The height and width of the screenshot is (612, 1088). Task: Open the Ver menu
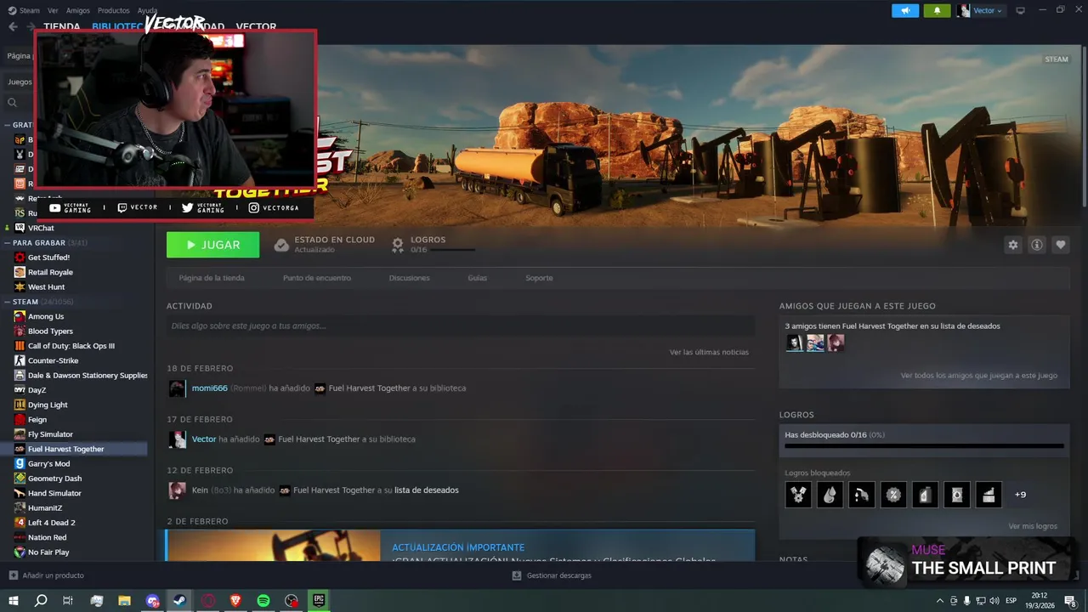53,10
